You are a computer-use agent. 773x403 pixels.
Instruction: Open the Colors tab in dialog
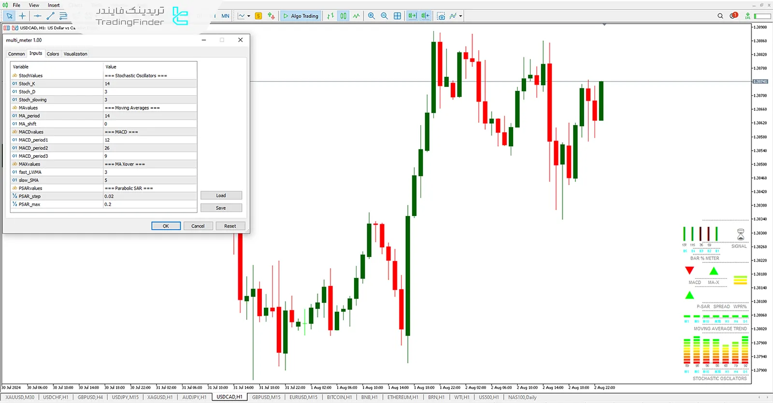point(53,54)
